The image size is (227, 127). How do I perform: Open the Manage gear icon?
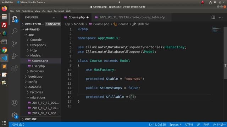[x=15, y=115]
